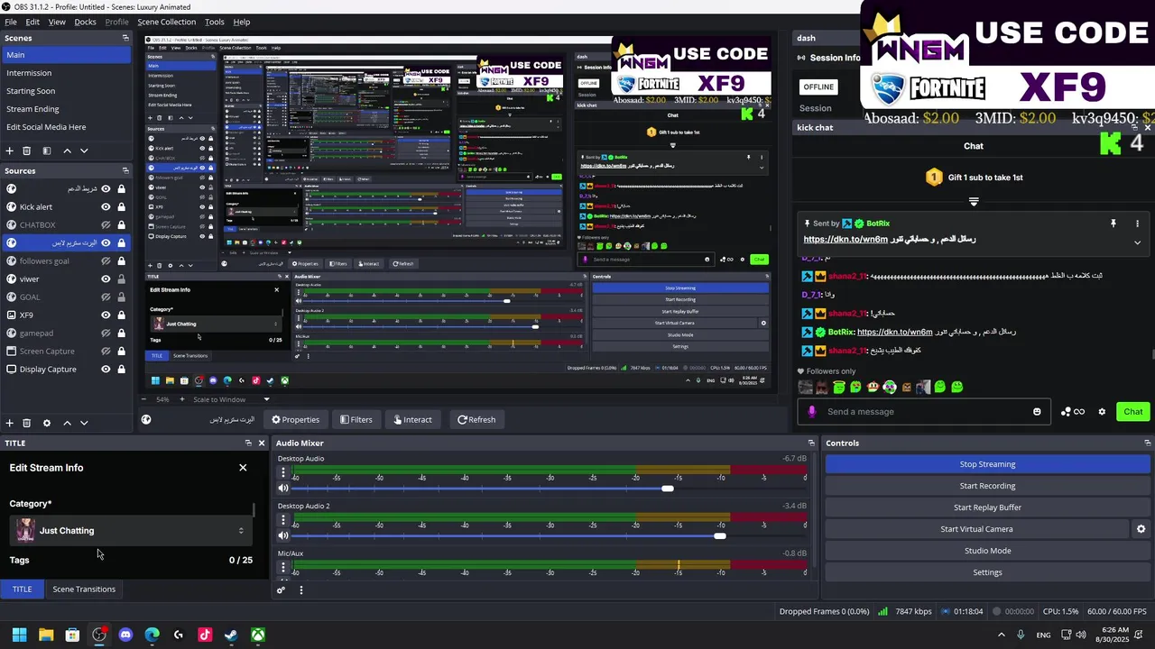Viewport: 1155px width, 649px height.
Task: Show the CHATBOX source
Action: (106, 224)
